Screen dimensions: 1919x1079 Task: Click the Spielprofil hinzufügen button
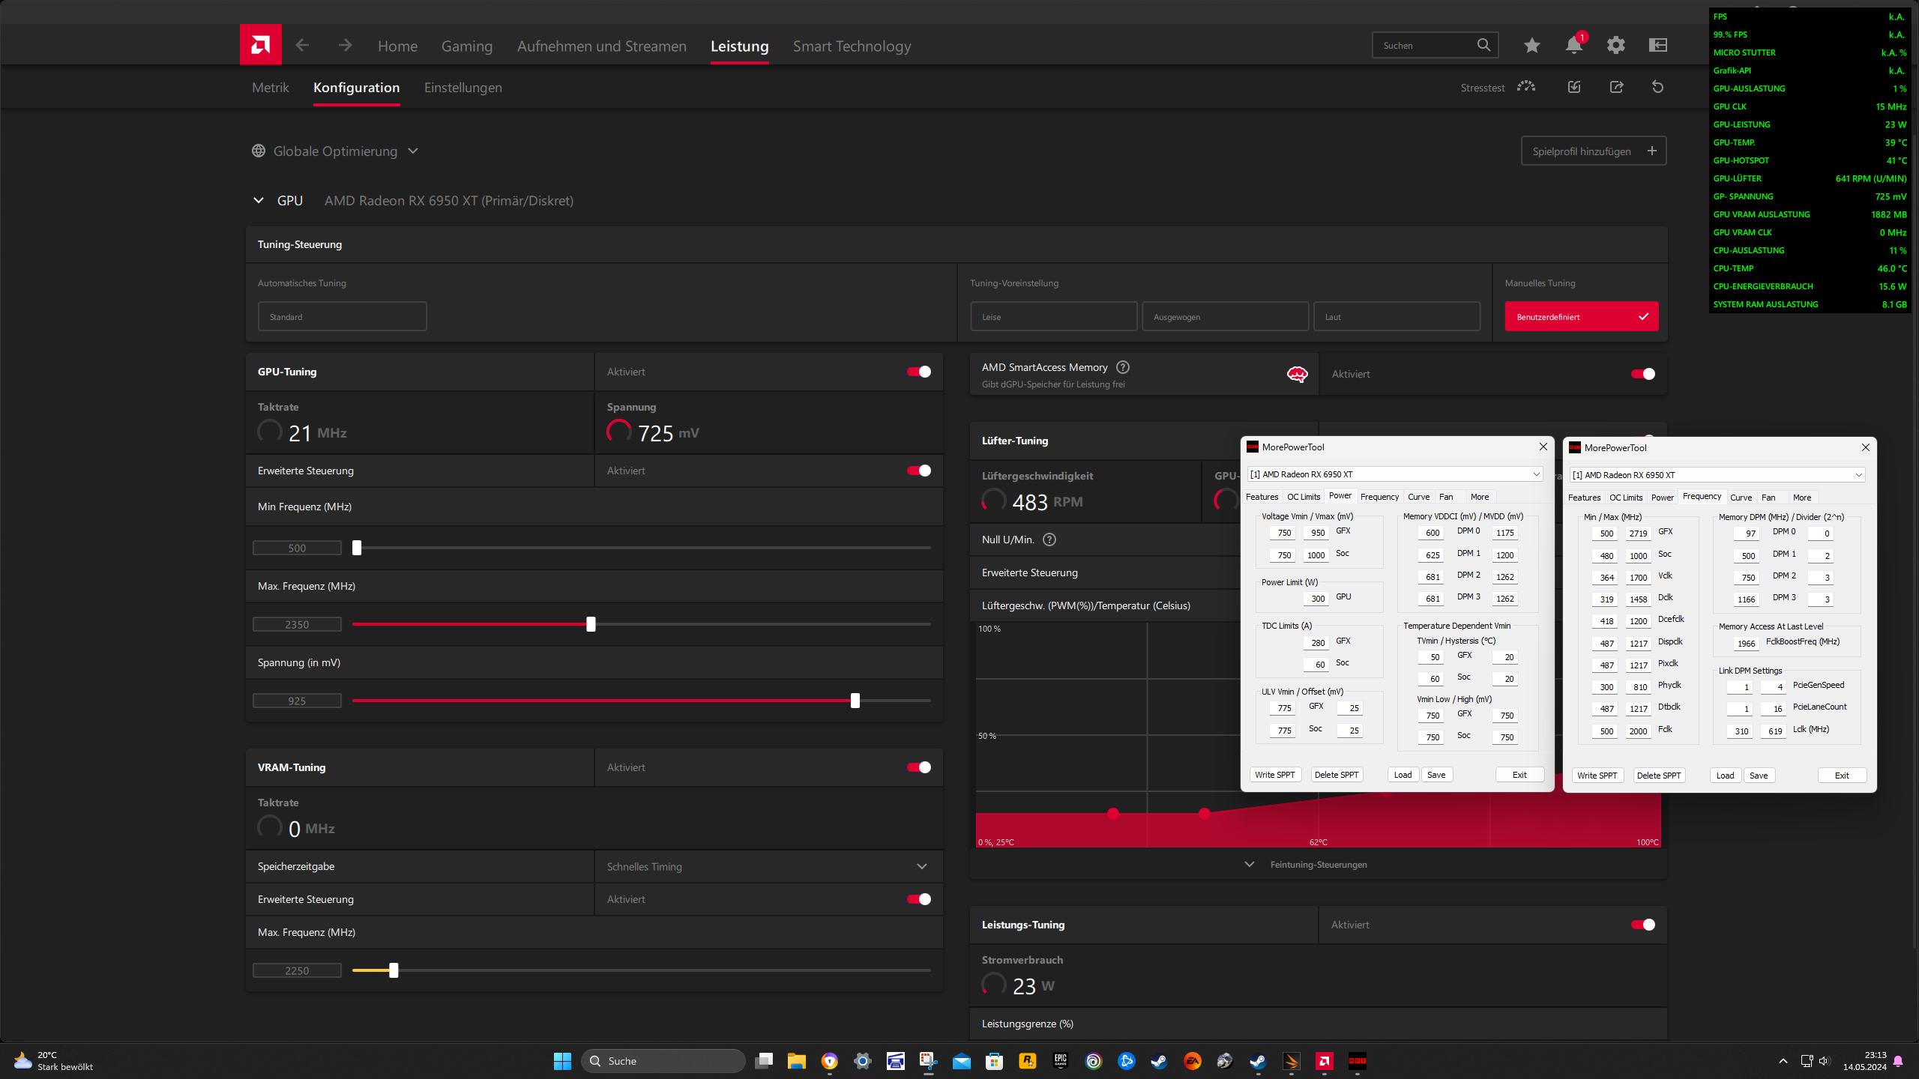point(1593,151)
